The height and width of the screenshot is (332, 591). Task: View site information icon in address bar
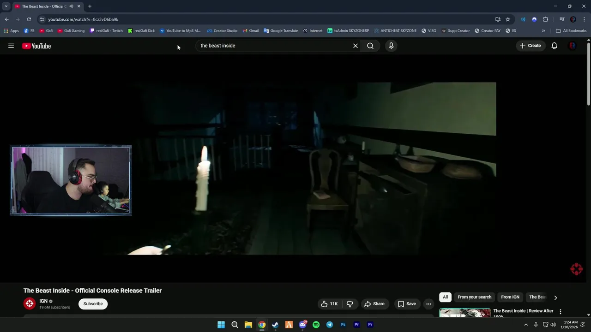click(x=42, y=19)
